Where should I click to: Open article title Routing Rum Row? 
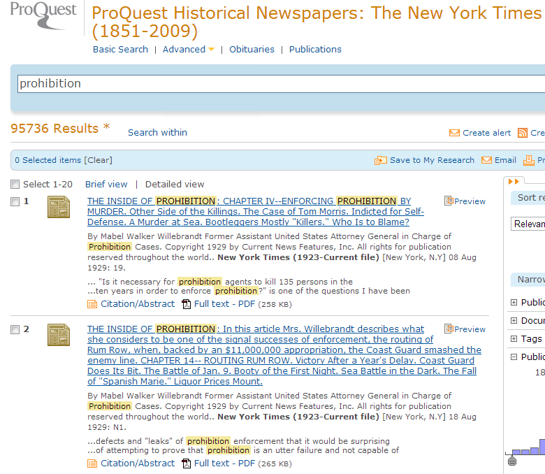284,355
